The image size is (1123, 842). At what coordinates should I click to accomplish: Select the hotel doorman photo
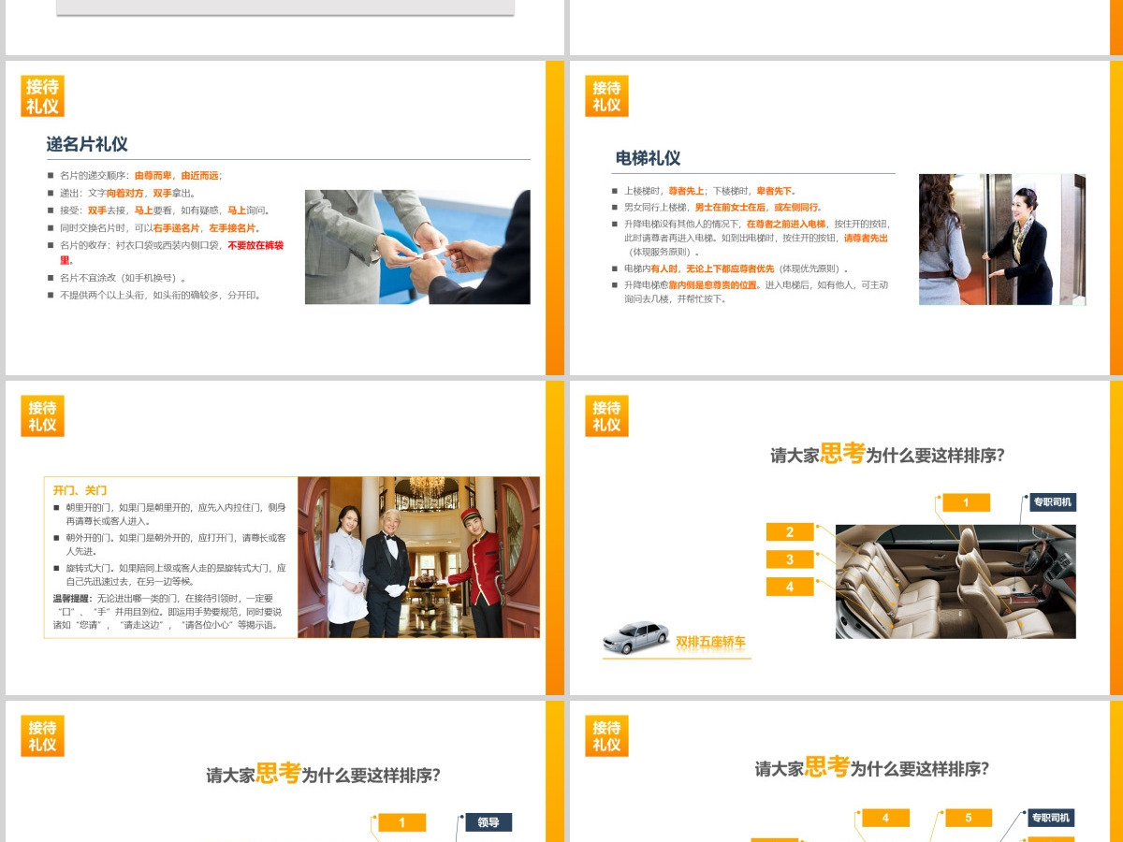point(418,558)
